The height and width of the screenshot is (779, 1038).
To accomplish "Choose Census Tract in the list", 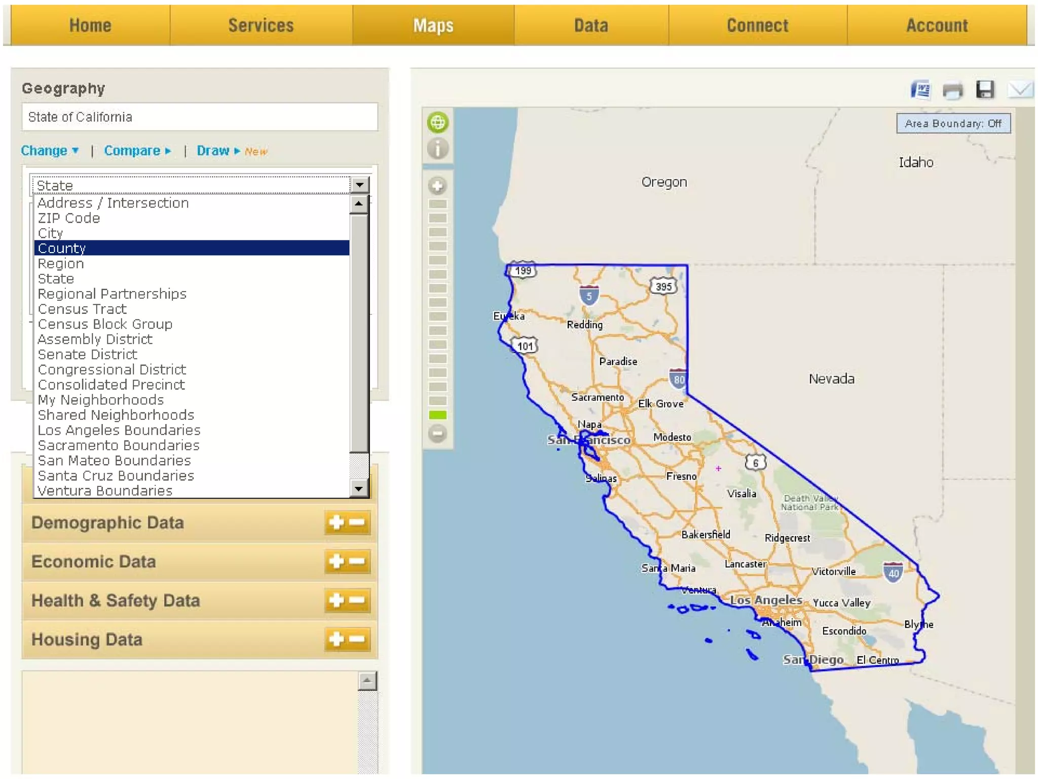I will (82, 309).
